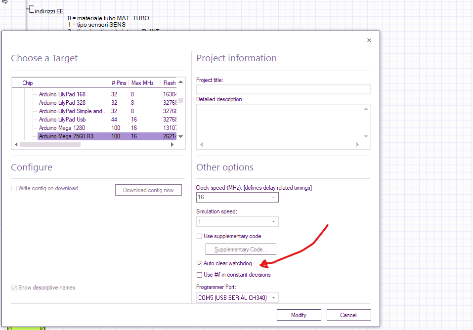This screenshot has height=330, width=473.
Task: Click chip list scroll left arrow
Action: (x=16, y=144)
